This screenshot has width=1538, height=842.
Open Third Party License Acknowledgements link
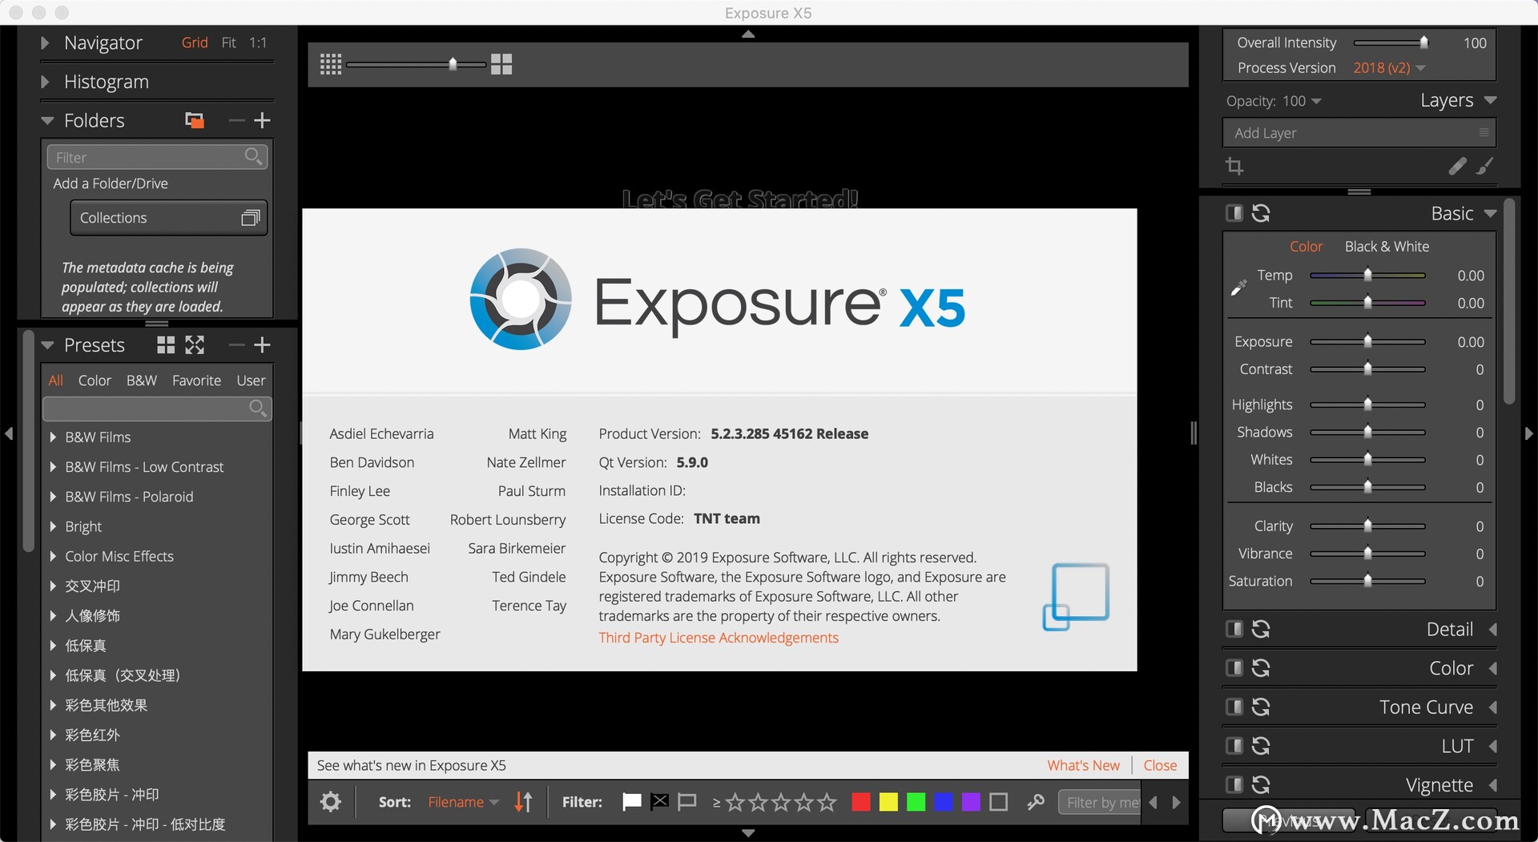[x=719, y=638]
